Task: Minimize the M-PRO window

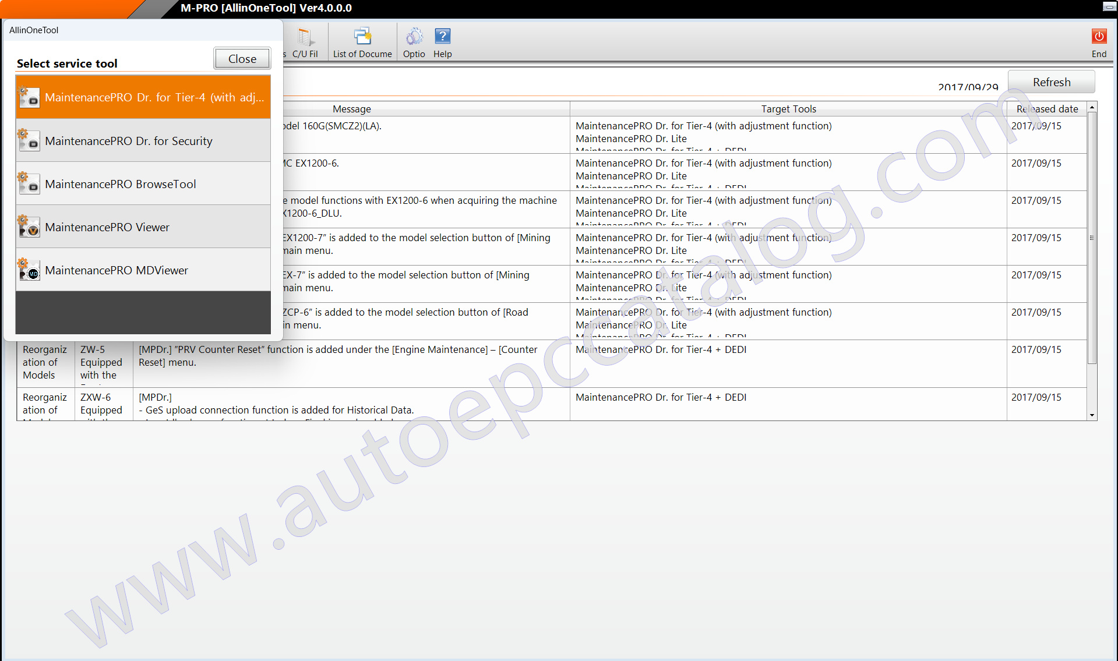Action: [x=1109, y=7]
